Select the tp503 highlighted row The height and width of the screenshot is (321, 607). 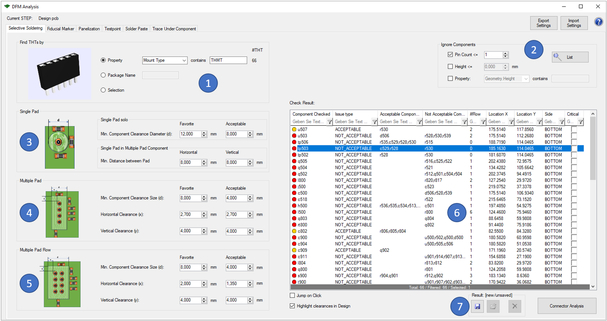point(437,148)
